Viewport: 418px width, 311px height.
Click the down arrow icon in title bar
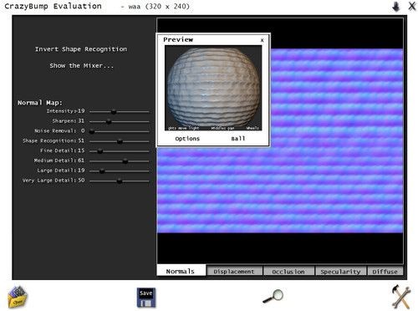[396, 7]
